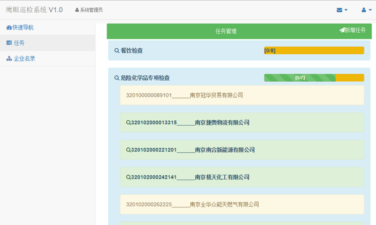Viewport: 376px width, 225px height.
Task: Click magnifier icon for 南京机天化工有限公司
Action: click(128, 177)
